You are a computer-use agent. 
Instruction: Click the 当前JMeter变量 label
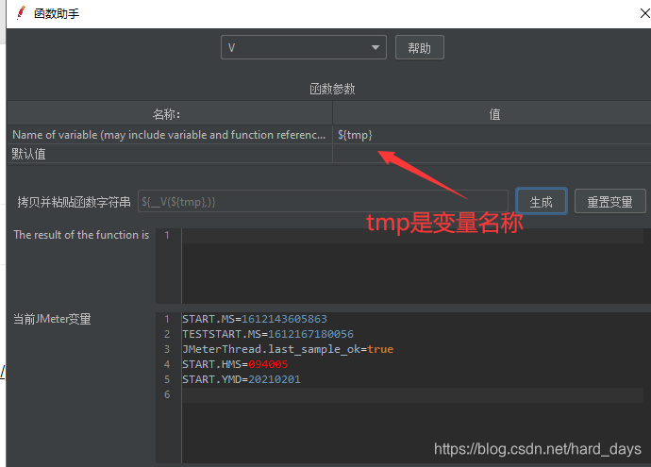coord(52,319)
